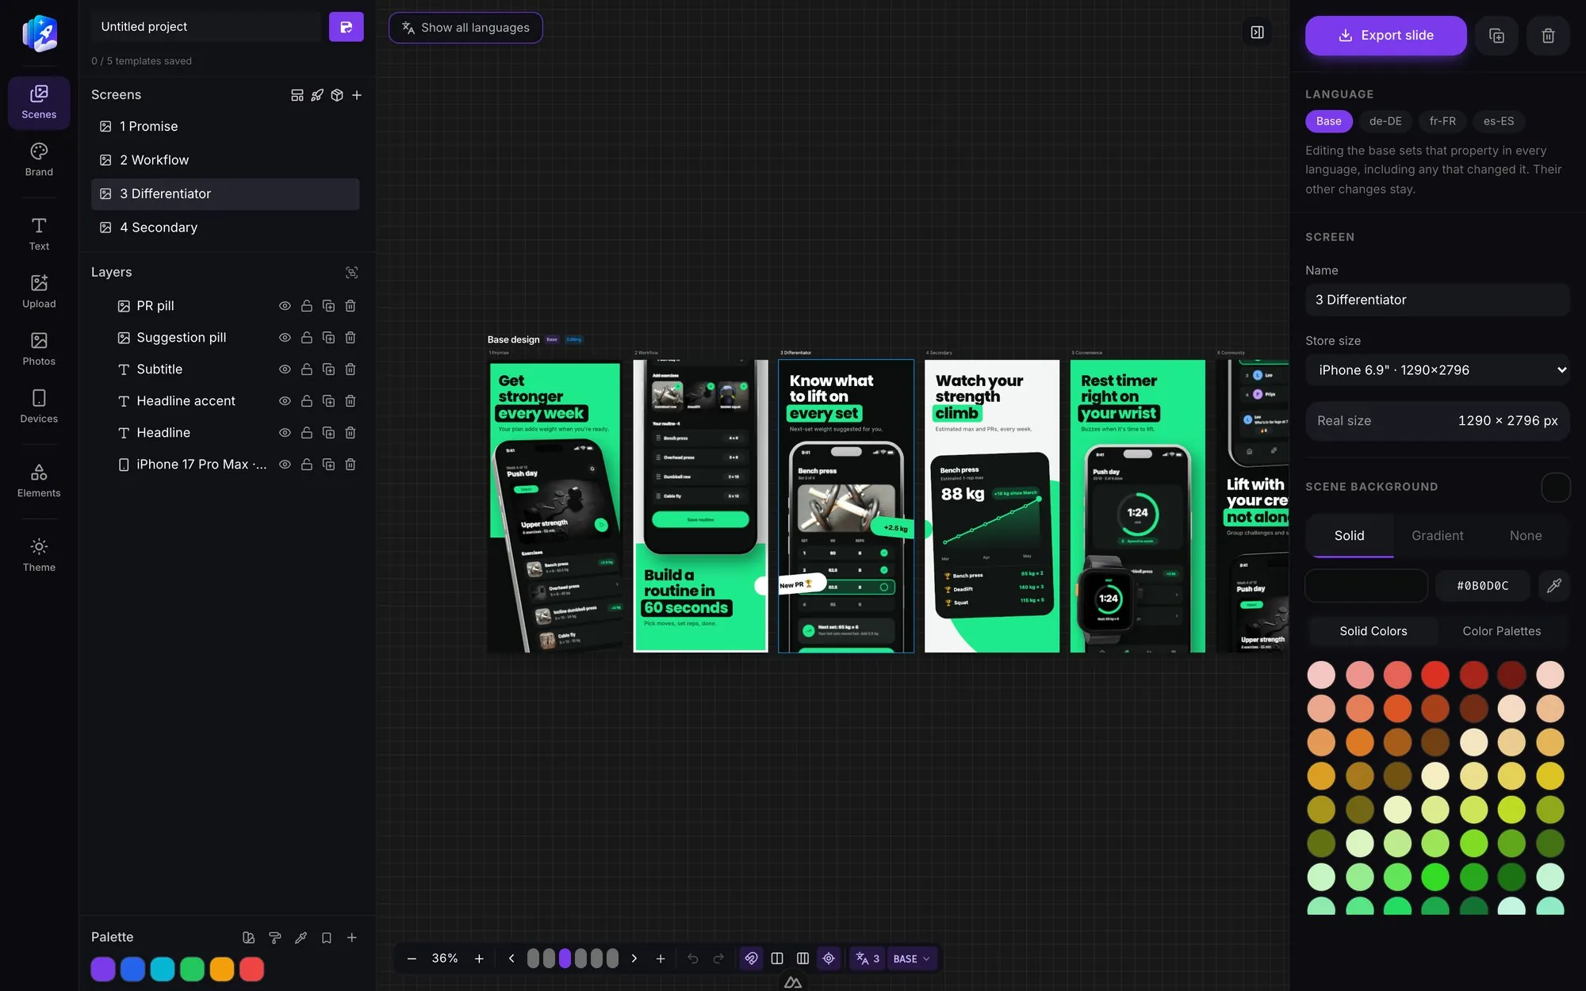Click the duplicate slide icon beside Export
1586x991 pixels.
[x=1496, y=36]
